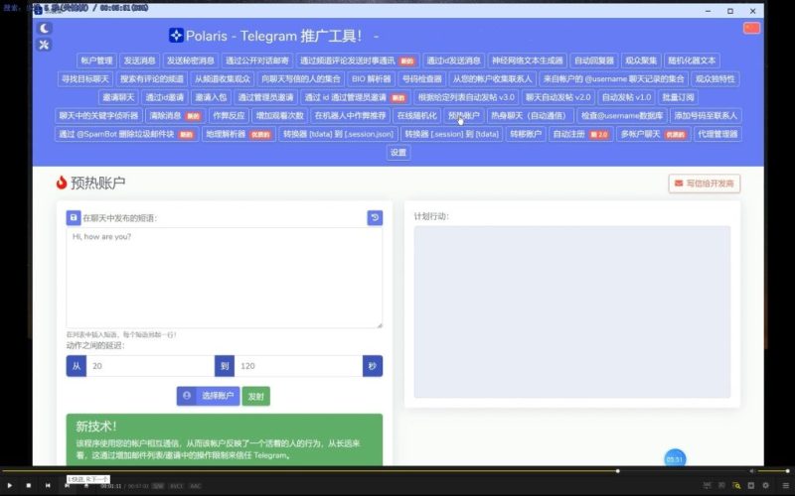Open 邀请聊天 menu

[118, 97]
